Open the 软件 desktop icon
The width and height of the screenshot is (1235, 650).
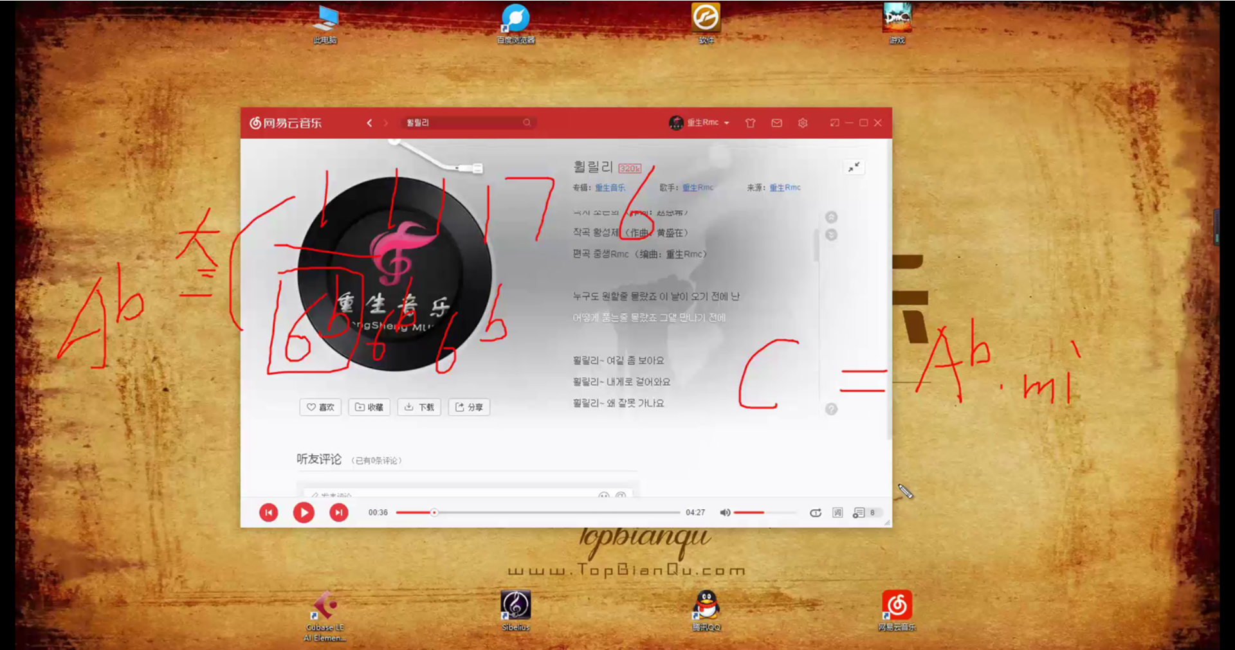click(706, 24)
